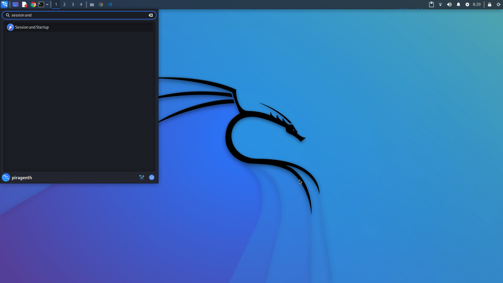The height and width of the screenshot is (283, 503).
Task: Launch Chrome from the panel launcher
Action: click(x=33, y=4)
